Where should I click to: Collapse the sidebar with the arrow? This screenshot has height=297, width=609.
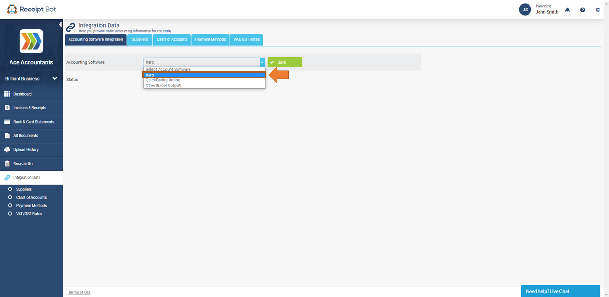click(x=60, y=24)
